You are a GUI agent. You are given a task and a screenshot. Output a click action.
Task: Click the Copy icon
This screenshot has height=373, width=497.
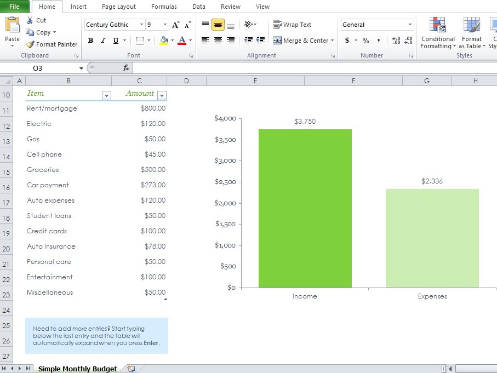pos(30,32)
